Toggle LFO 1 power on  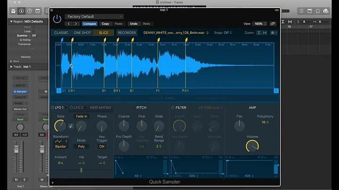(52, 108)
